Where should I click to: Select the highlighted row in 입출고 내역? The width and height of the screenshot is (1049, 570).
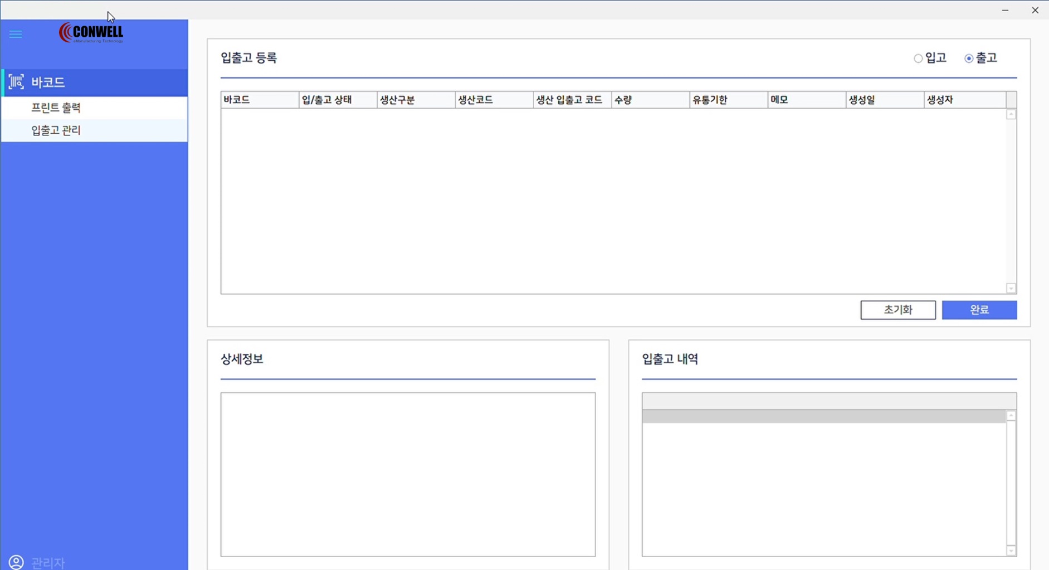coord(823,416)
